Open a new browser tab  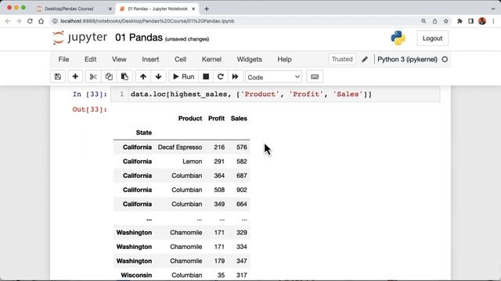pos(207,9)
